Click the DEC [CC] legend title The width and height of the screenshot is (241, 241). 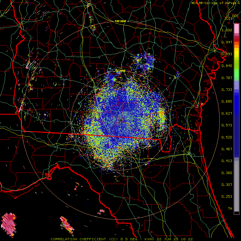click(x=231, y=17)
